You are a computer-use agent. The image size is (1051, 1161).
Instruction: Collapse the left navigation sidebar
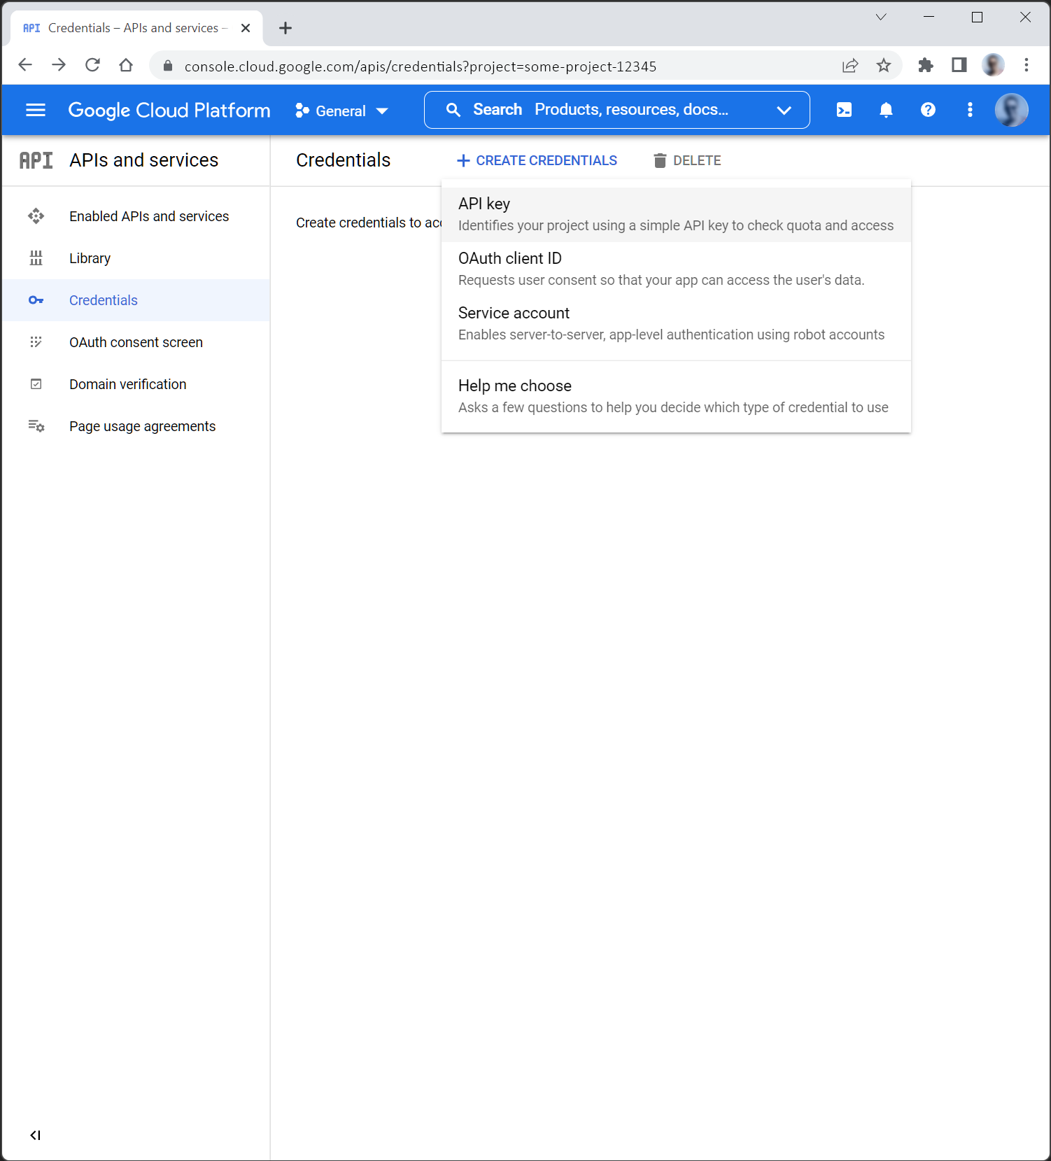(35, 1135)
